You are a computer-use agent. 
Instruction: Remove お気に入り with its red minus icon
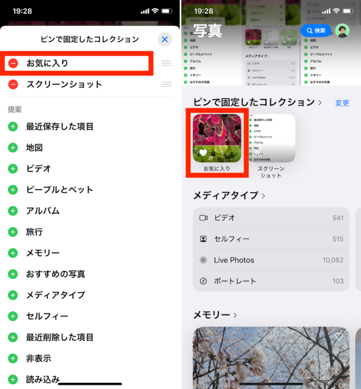pyautogui.click(x=13, y=63)
